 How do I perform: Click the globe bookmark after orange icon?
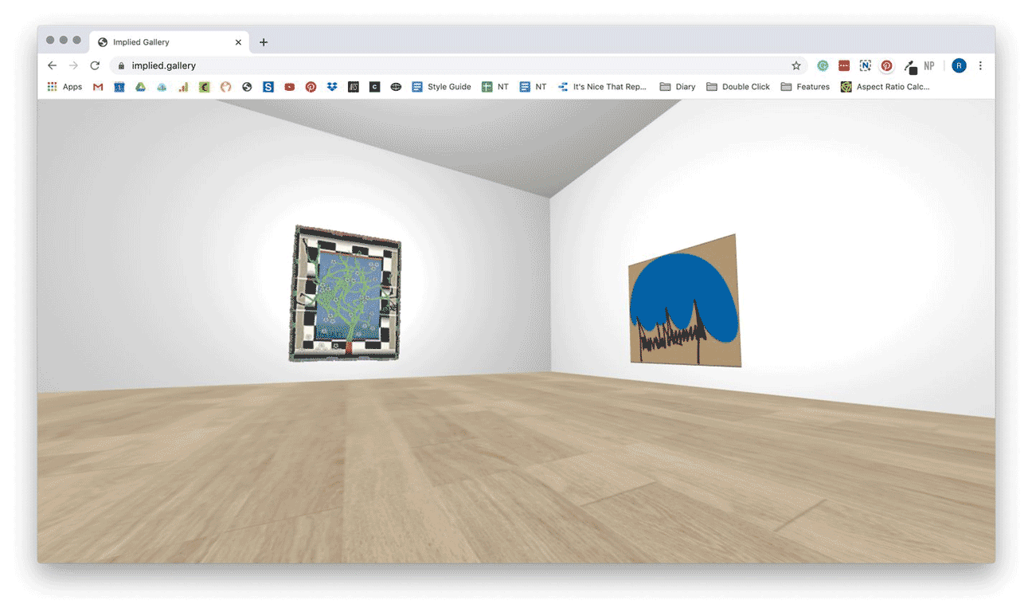pos(247,87)
